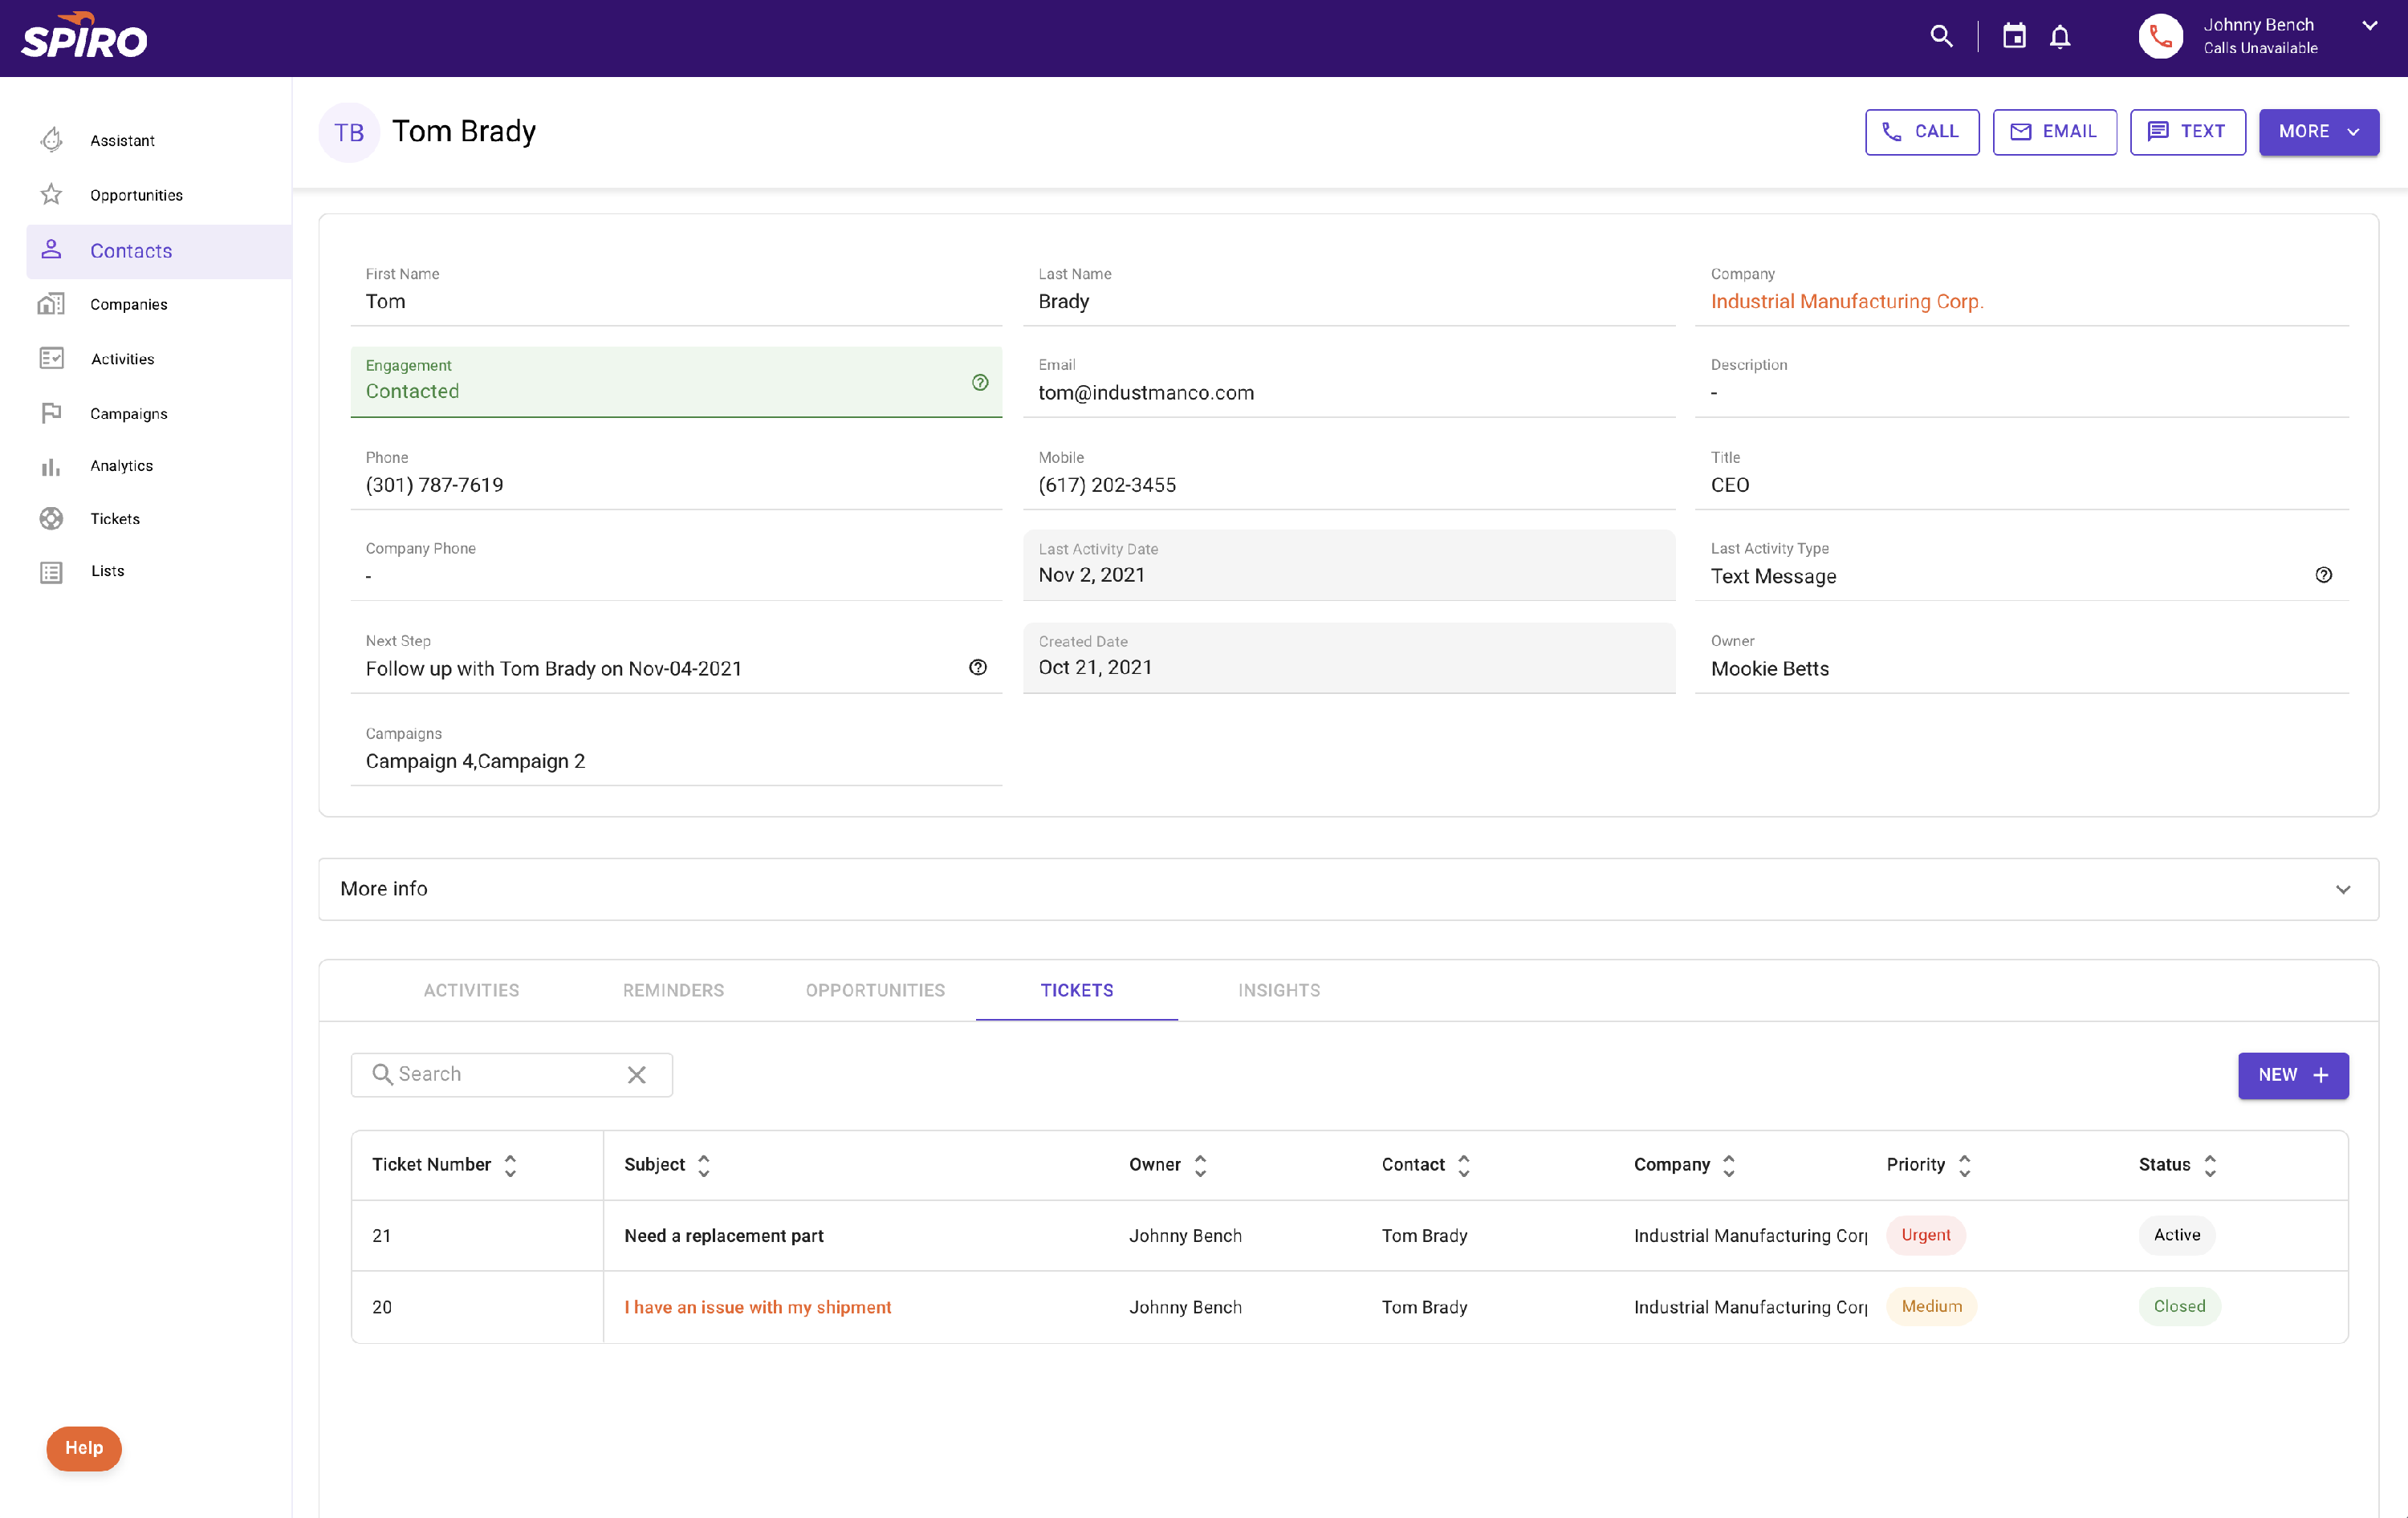The image size is (2408, 1518).
Task: Switch to the INSIGHTS tab
Action: (x=1278, y=990)
